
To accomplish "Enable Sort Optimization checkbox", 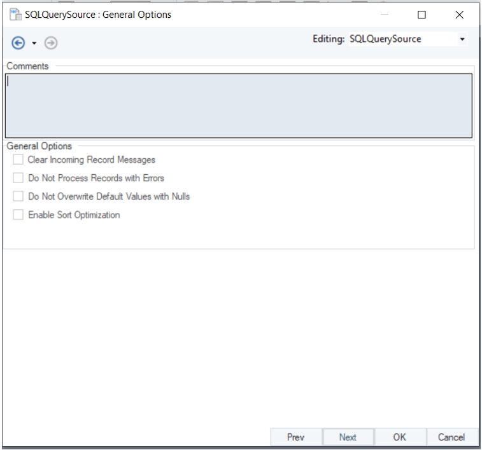I will click(18, 215).
